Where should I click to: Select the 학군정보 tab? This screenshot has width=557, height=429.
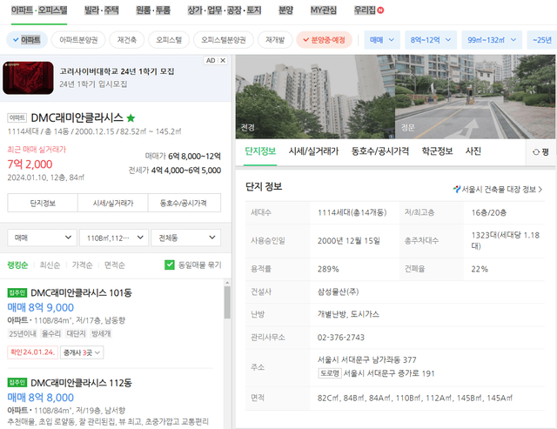click(437, 151)
